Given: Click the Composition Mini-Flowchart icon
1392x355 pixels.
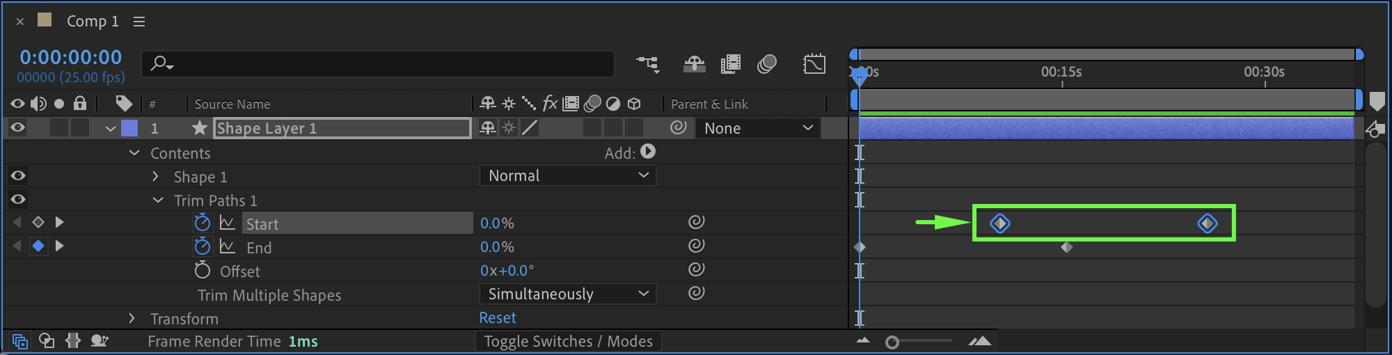Looking at the screenshot, I should point(648,64).
